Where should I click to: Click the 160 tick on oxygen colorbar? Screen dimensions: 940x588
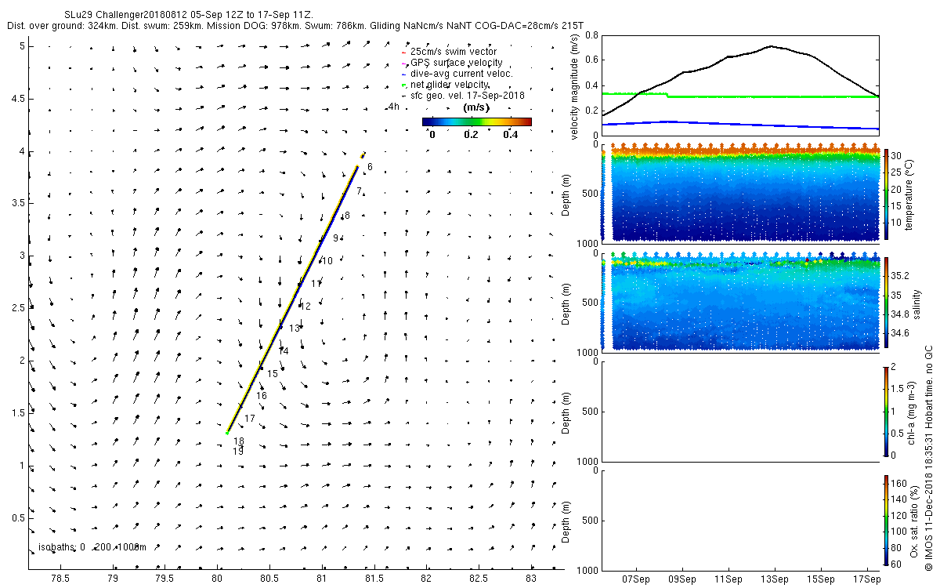[x=898, y=482]
